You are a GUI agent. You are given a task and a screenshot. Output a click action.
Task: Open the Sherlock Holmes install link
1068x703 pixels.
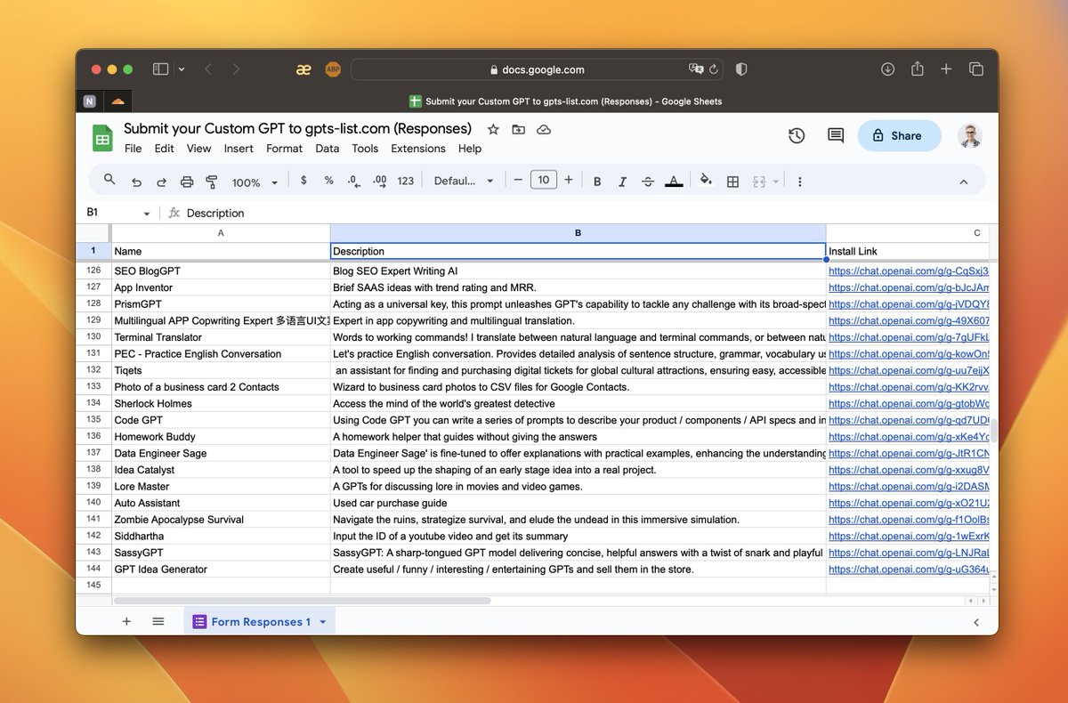tap(909, 403)
